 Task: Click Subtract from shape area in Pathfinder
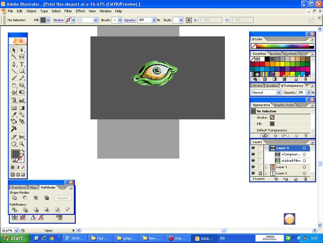pos(25,198)
